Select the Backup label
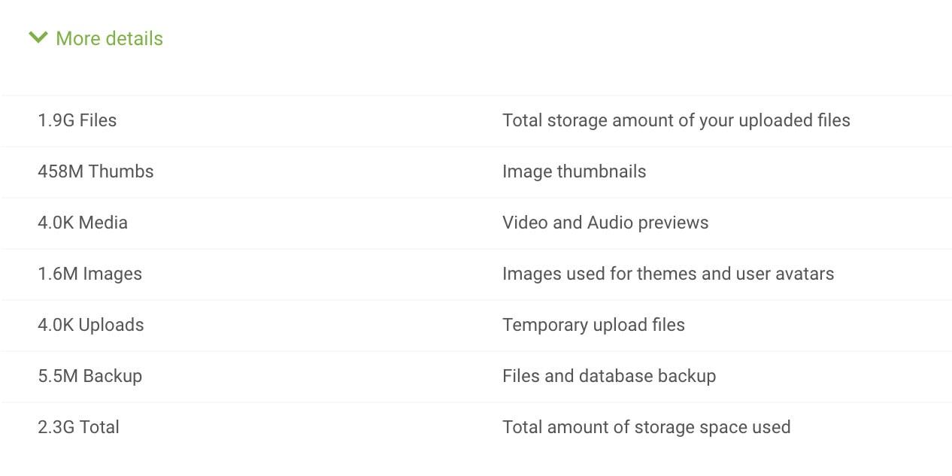 pos(113,376)
